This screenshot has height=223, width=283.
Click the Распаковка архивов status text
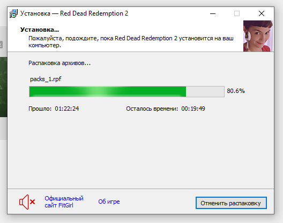pos(59,63)
